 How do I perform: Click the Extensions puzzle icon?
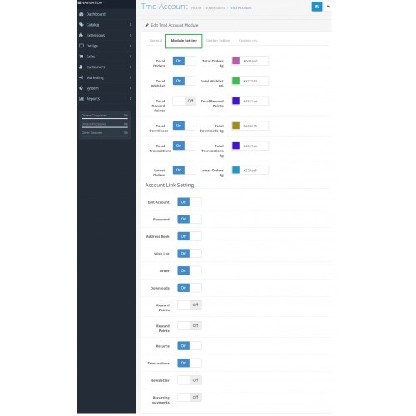pos(82,35)
